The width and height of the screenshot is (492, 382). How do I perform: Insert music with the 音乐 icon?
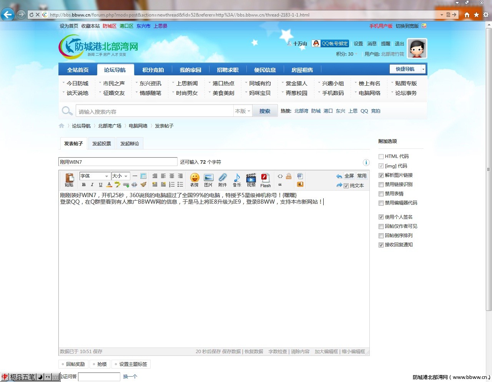click(237, 178)
